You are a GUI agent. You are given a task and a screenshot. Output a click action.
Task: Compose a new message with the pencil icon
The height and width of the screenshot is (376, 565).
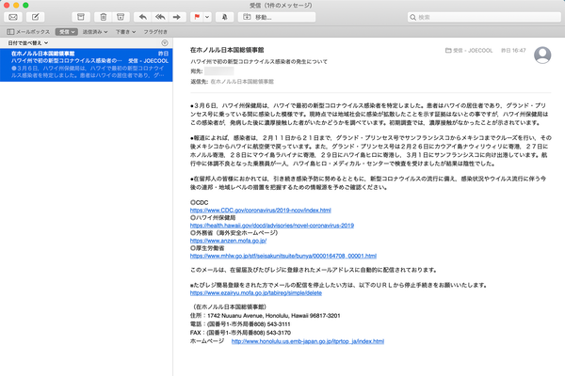[x=36, y=17]
